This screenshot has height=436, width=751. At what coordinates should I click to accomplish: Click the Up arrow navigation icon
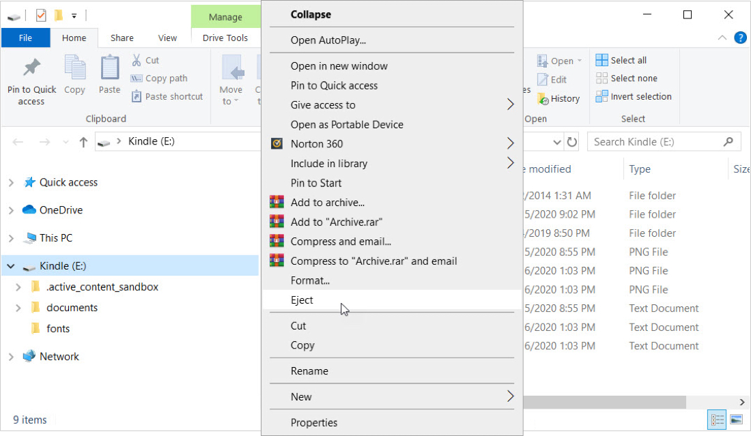tap(83, 142)
